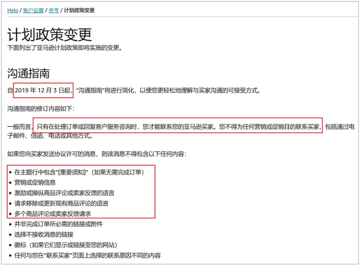This screenshot has width=361, height=266.
Task: Go to the 参考 breadcrumb link
Action: click(54, 10)
